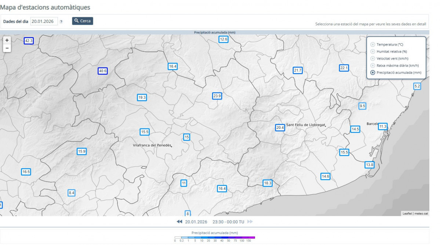Choose Ratxa màxima diària option

coord(373,65)
